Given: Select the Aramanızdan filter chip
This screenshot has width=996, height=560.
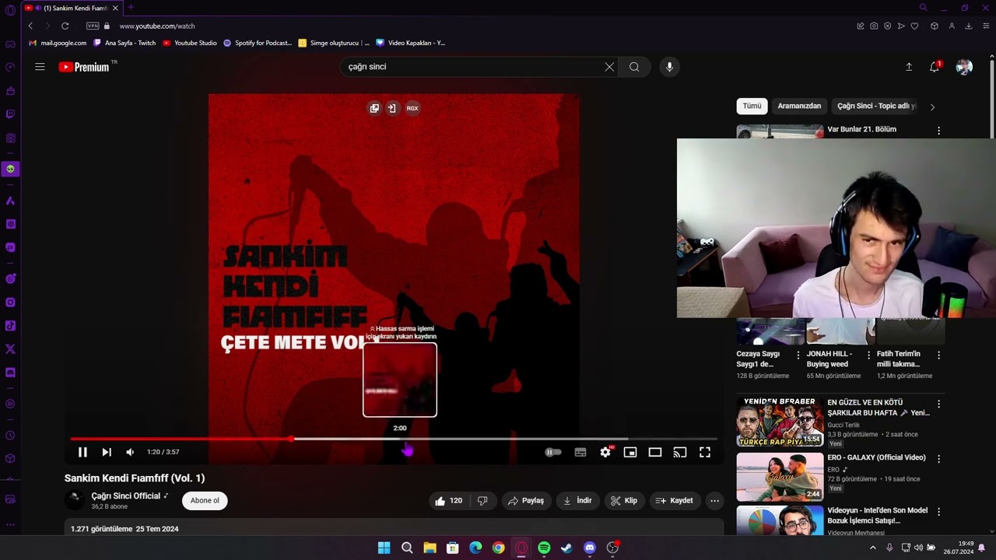Looking at the screenshot, I should click(799, 106).
